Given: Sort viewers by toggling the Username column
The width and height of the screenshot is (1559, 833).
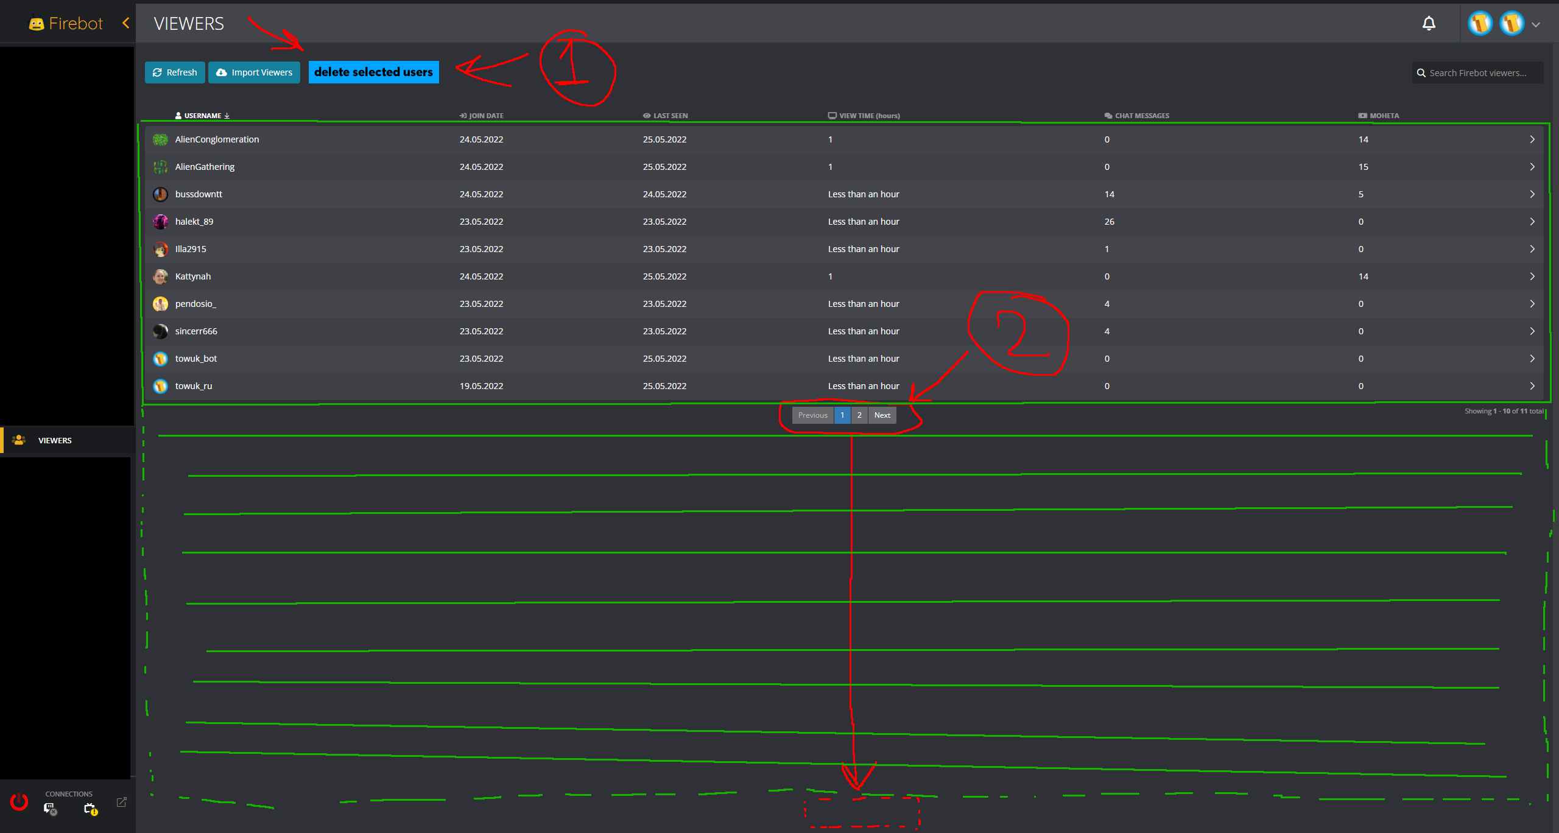Looking at the screenshot, I should (202, 115).
